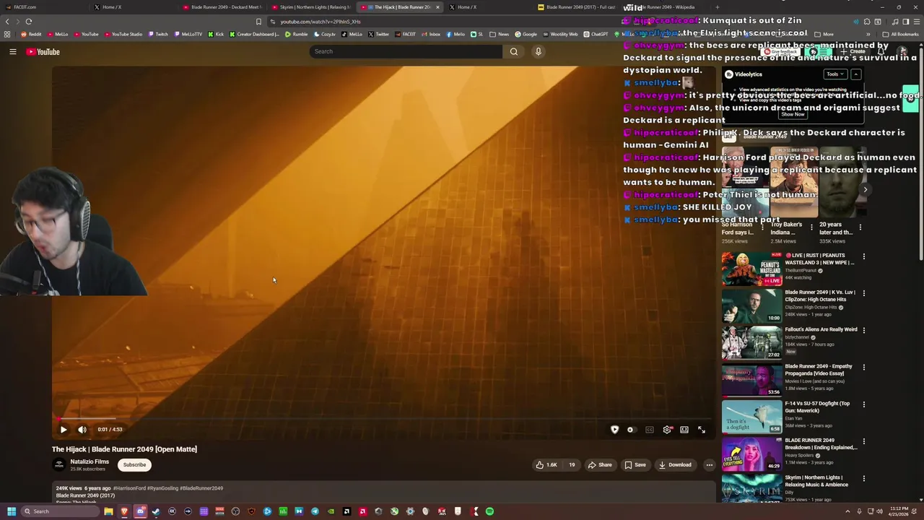The height and width of the screenshot is (520, 924).
Task: Click the taskbar Search box
Action: pyautogui.click(x=60, y=511)
